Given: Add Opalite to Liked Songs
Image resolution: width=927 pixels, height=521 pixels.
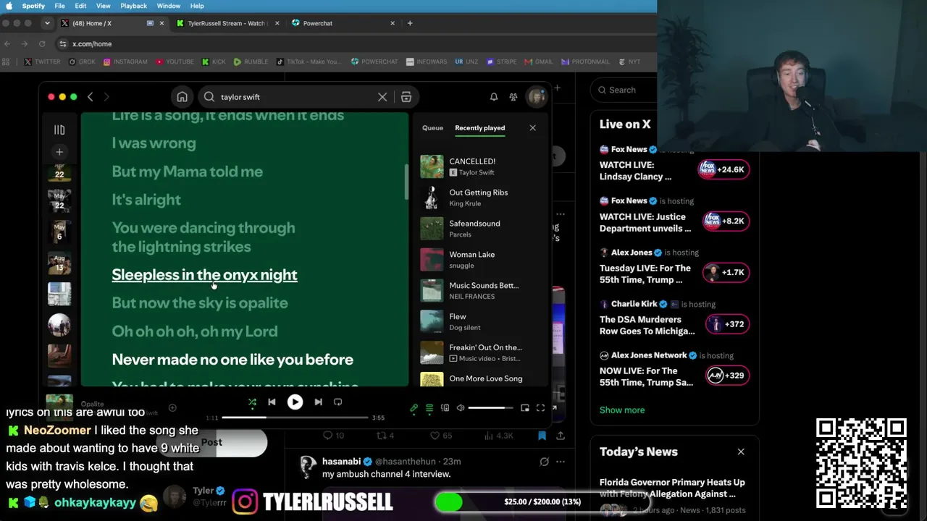Looking at the screenshot, I should point(172,408).
